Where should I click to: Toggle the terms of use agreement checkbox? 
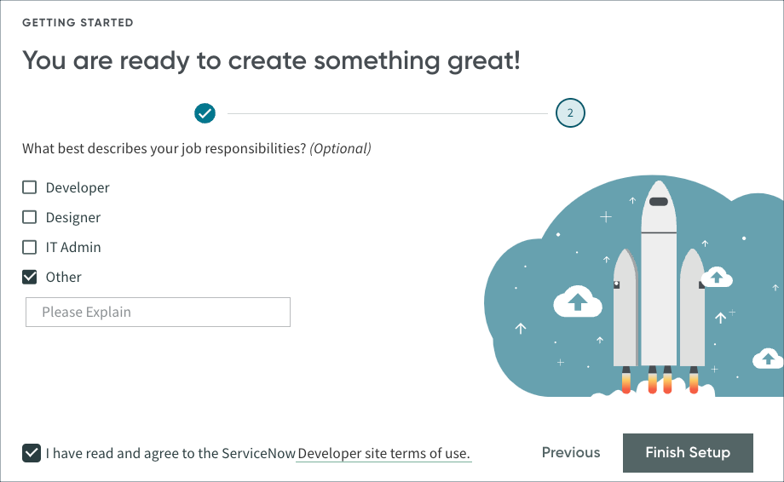click(x=32, y=453)
